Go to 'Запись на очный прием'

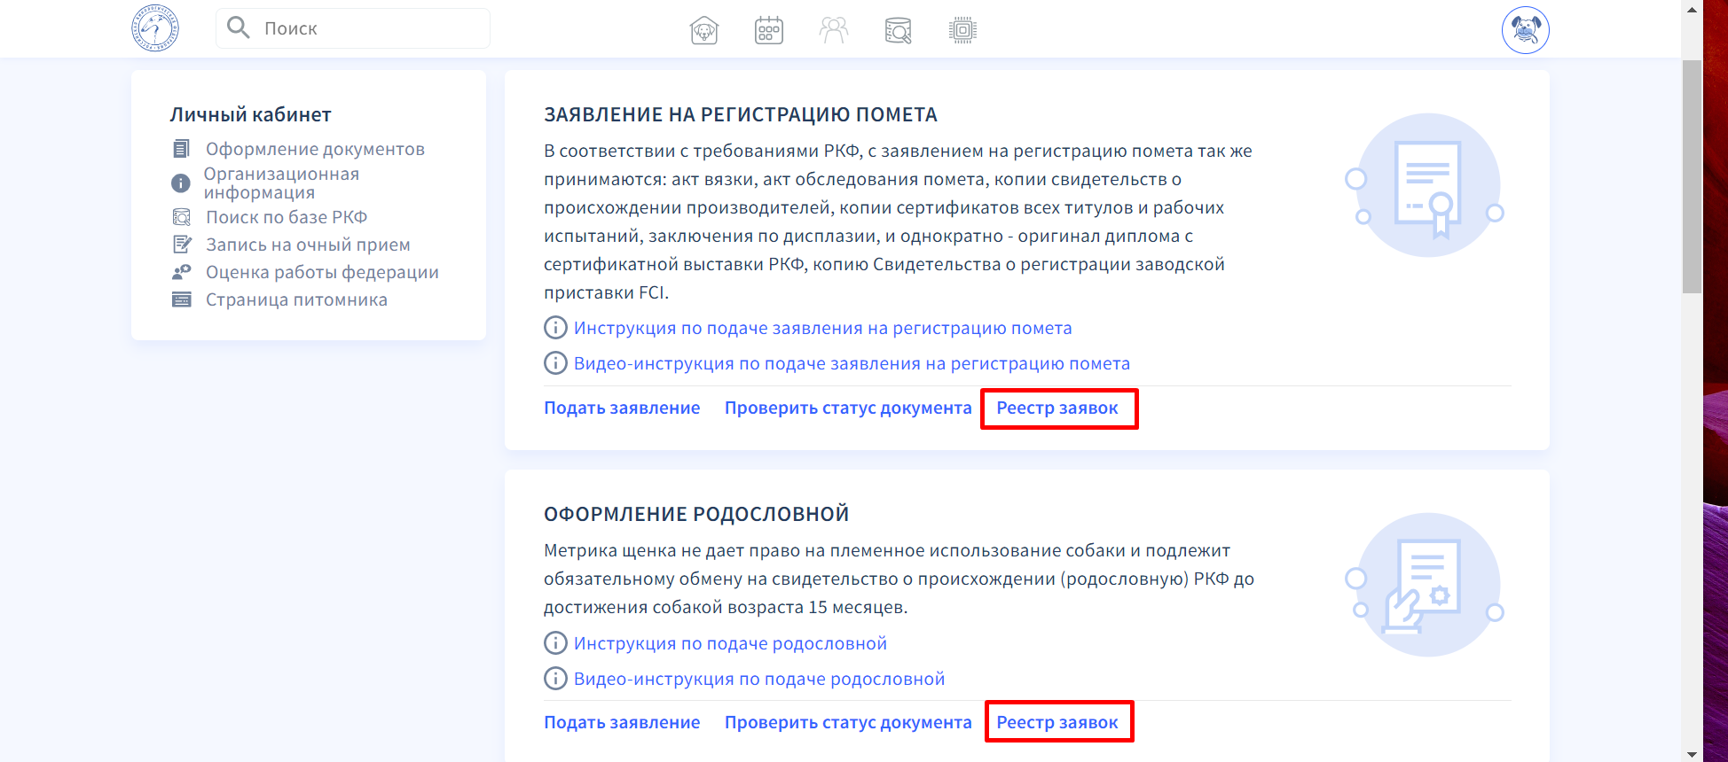click(308, 245)
